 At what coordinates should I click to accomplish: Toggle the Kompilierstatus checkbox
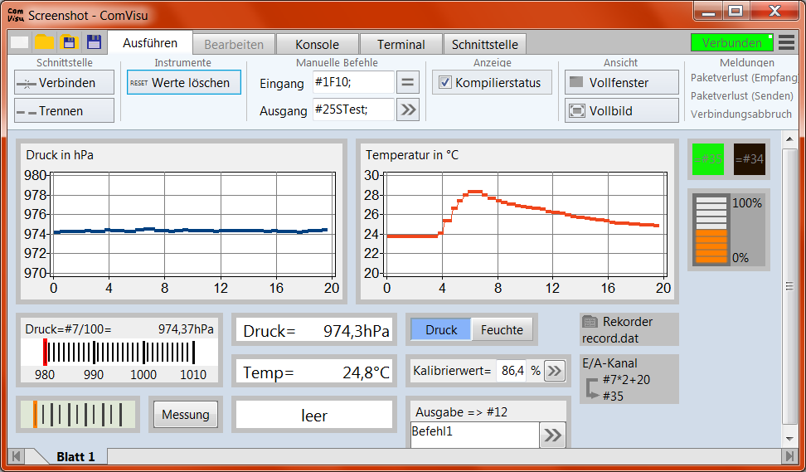(445, 82)
